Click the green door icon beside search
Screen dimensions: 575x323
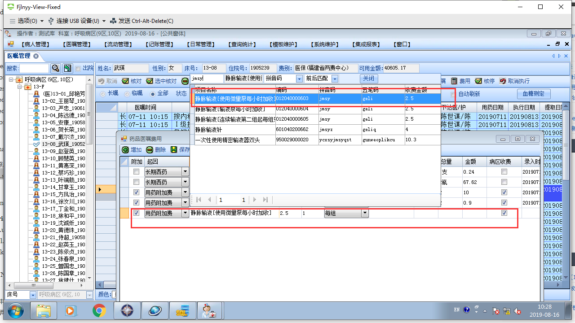67,68
